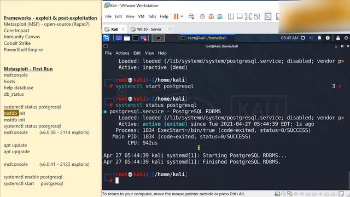This screenshot has width=350, height=197.
Task: Close the Win10 - Server tab
Action: coord(170,29)
